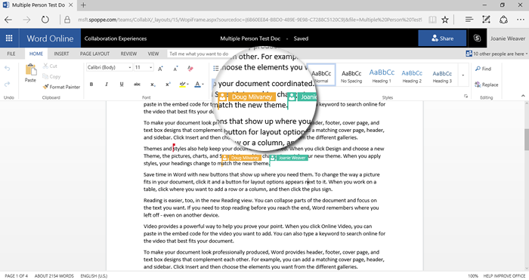
Task: Click HELP IMPROVE OFFICE link
Action: tap(504, 276)
